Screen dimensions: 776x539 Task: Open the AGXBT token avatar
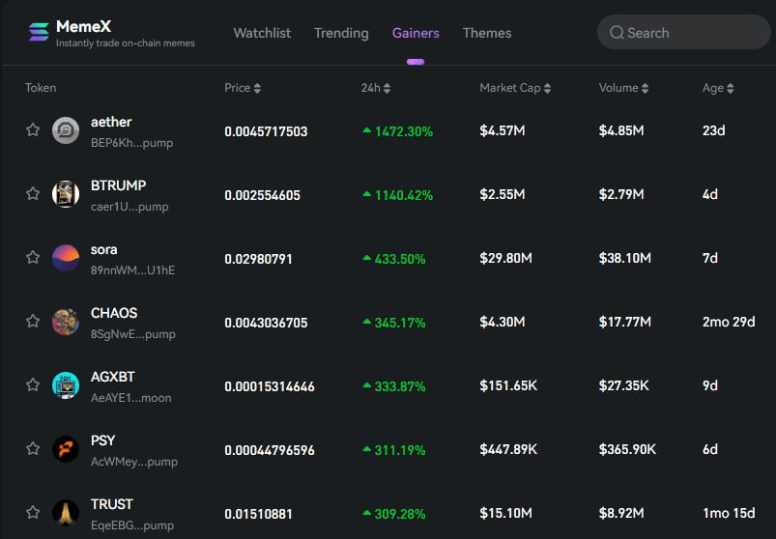click(x=66, y=385)
